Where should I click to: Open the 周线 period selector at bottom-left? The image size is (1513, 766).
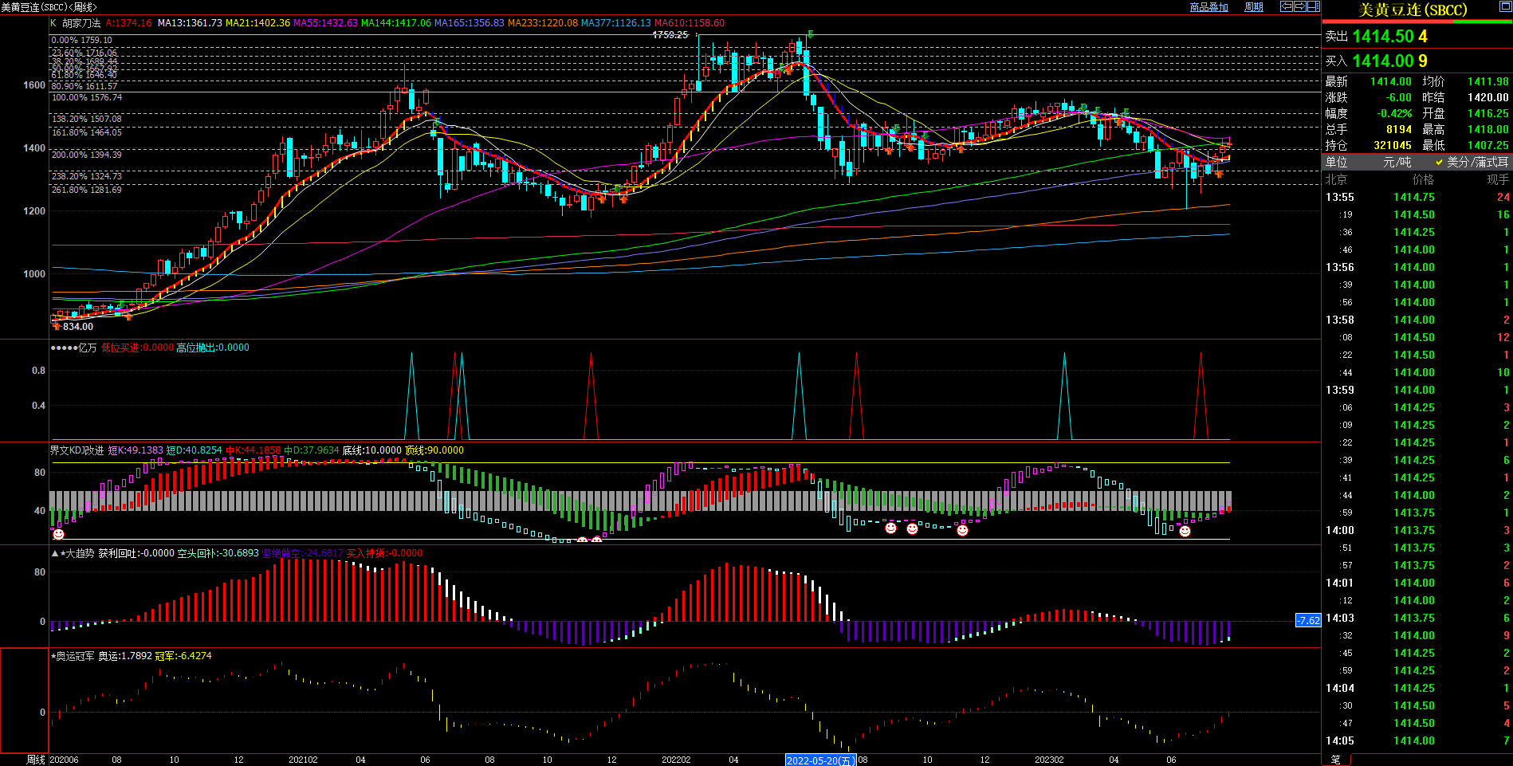point(35,760)
